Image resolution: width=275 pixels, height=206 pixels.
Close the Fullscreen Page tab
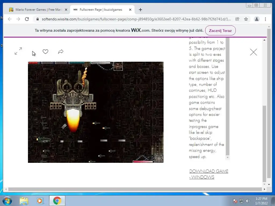click(x=130, y=10)
